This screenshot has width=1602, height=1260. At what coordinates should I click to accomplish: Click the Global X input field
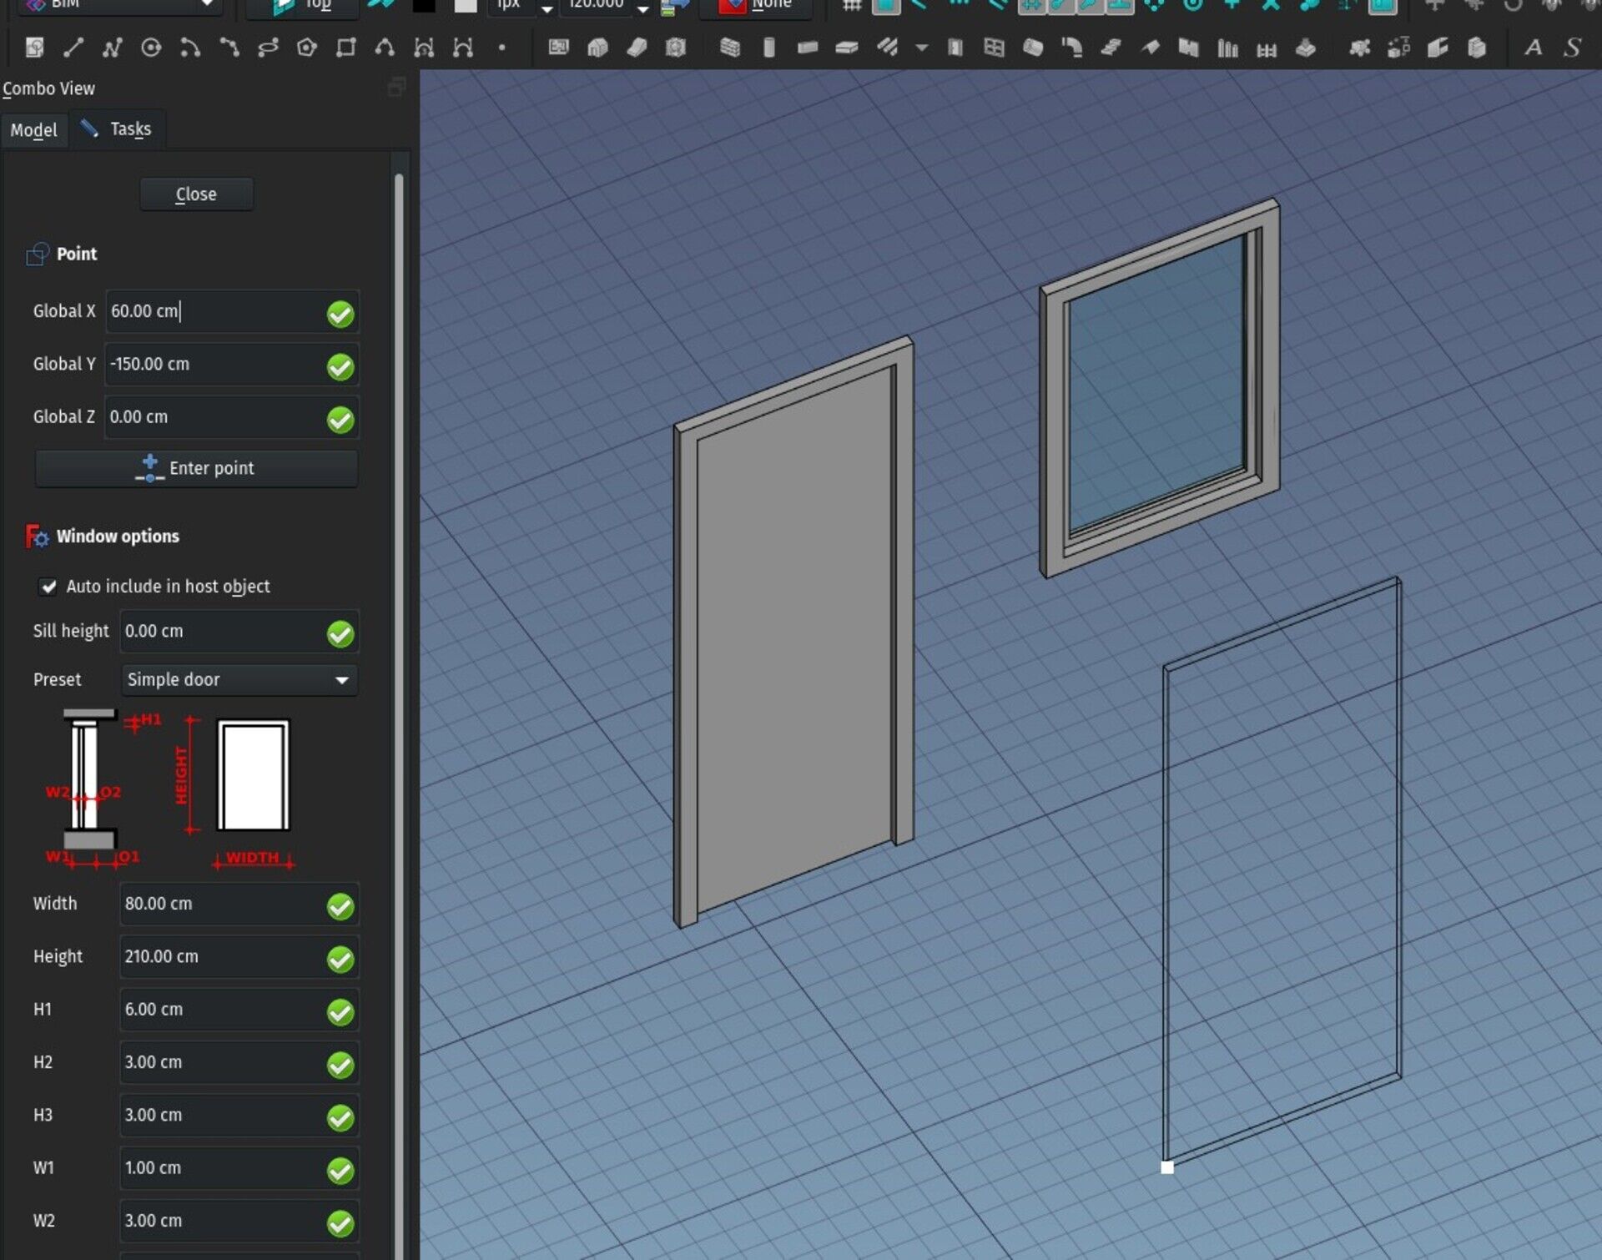[232, 311]
